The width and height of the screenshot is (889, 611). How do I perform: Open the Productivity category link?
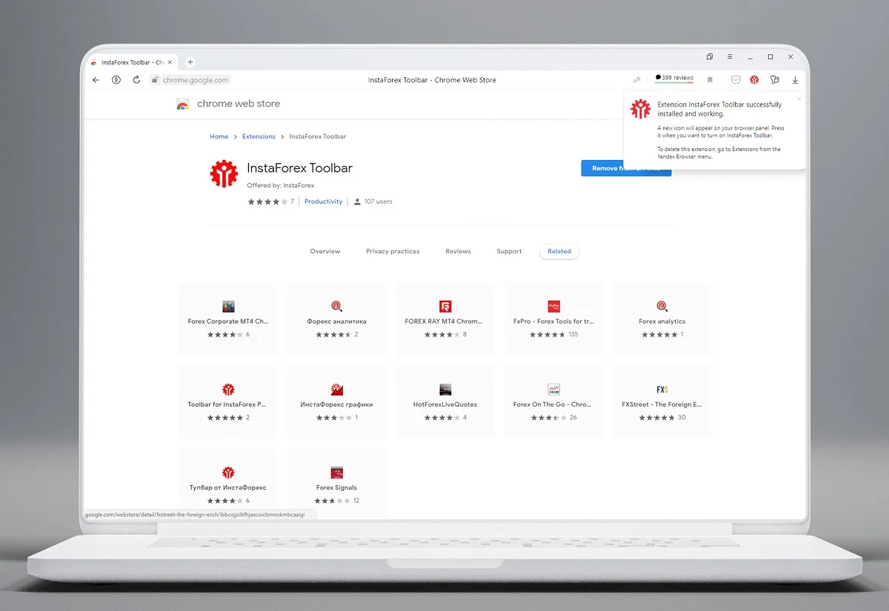[323, 201]
